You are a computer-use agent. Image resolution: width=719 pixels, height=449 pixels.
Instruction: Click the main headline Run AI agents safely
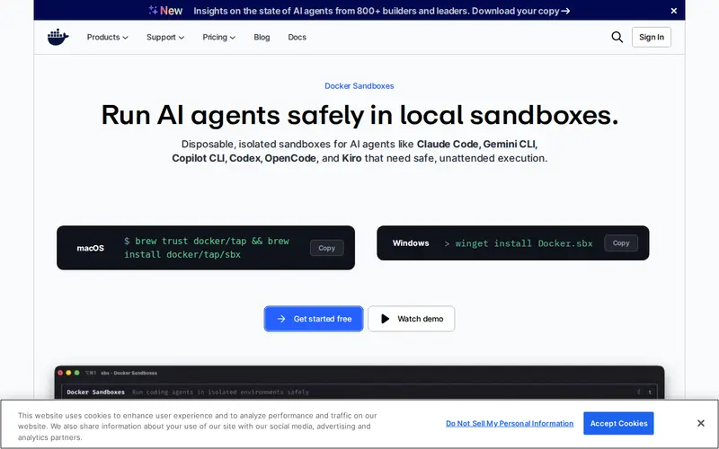[359, 115]
